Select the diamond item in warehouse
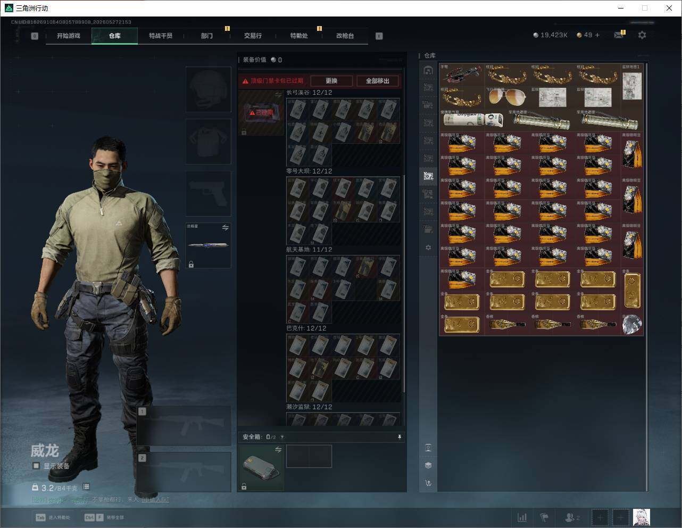 point(632,324)
